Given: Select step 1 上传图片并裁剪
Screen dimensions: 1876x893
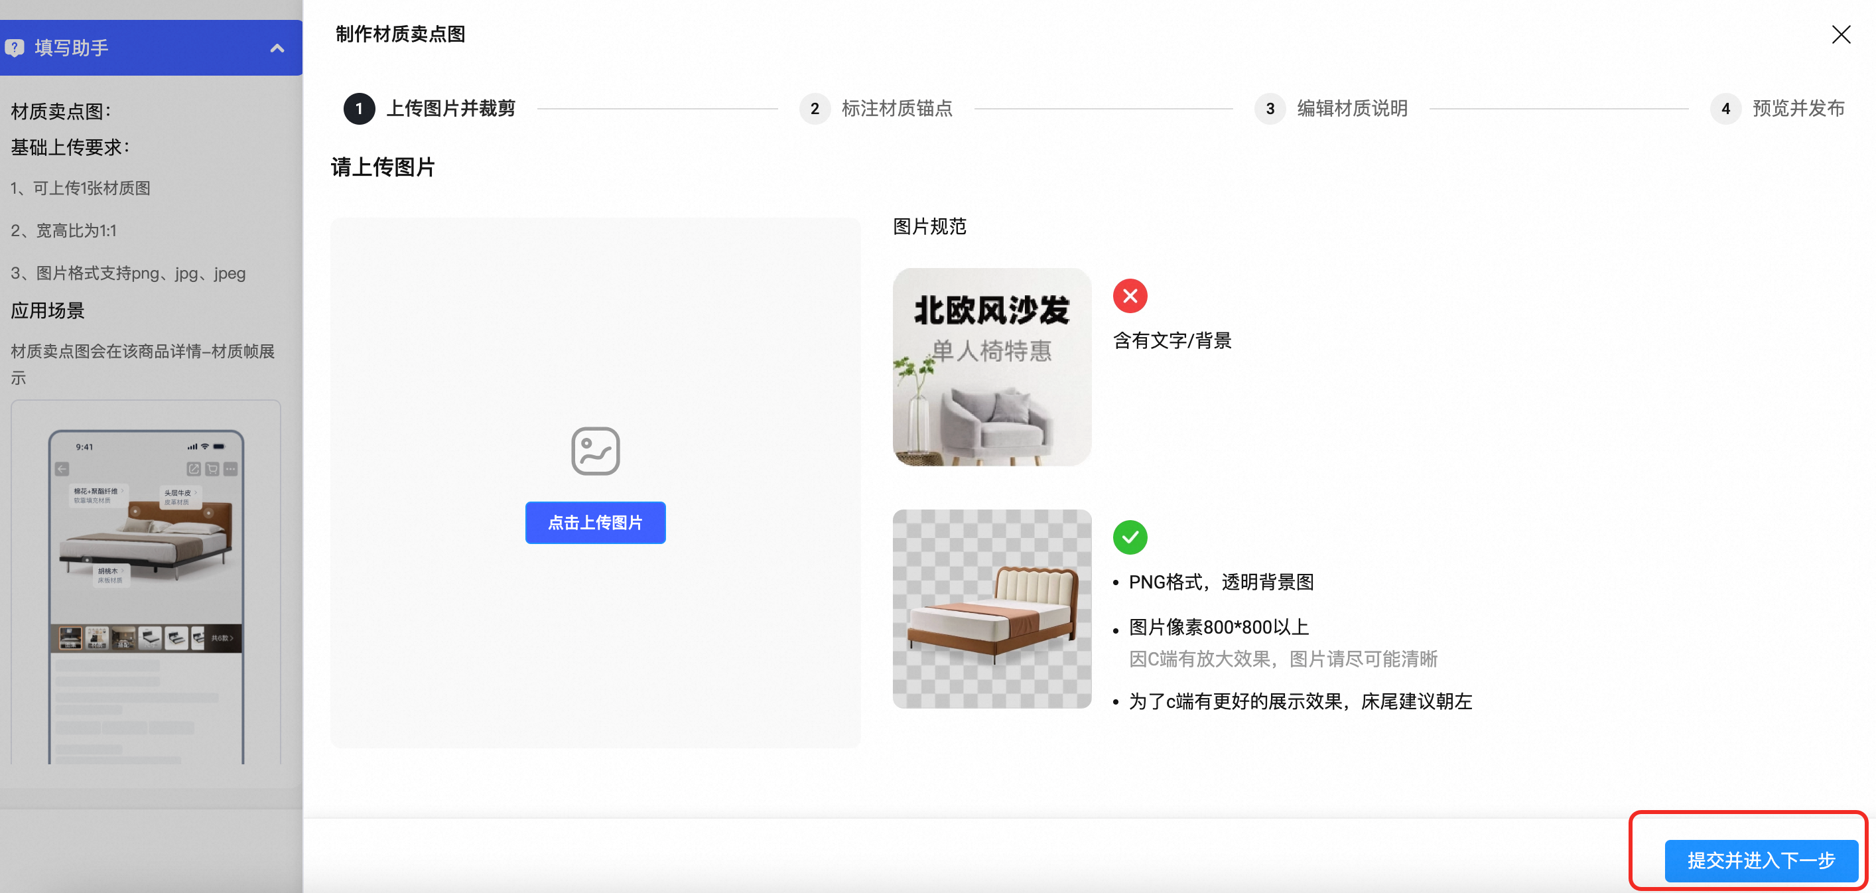Looking at the screenshot, I should (x=430, y=109).
